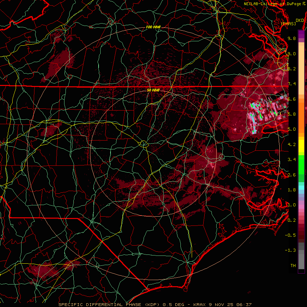Click the 7.4 value on the color scale
The image size is (307, 307).
[x=292, y=84]
